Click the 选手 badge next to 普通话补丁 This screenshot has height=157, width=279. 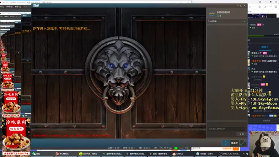pyautogui.click(x=265, y=53)
